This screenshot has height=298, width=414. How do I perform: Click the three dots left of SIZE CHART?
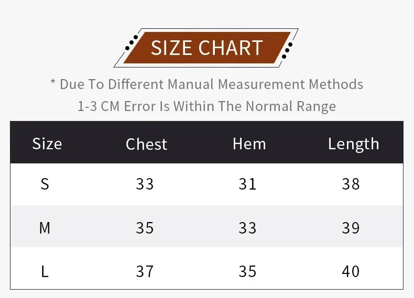pos(131,42)
